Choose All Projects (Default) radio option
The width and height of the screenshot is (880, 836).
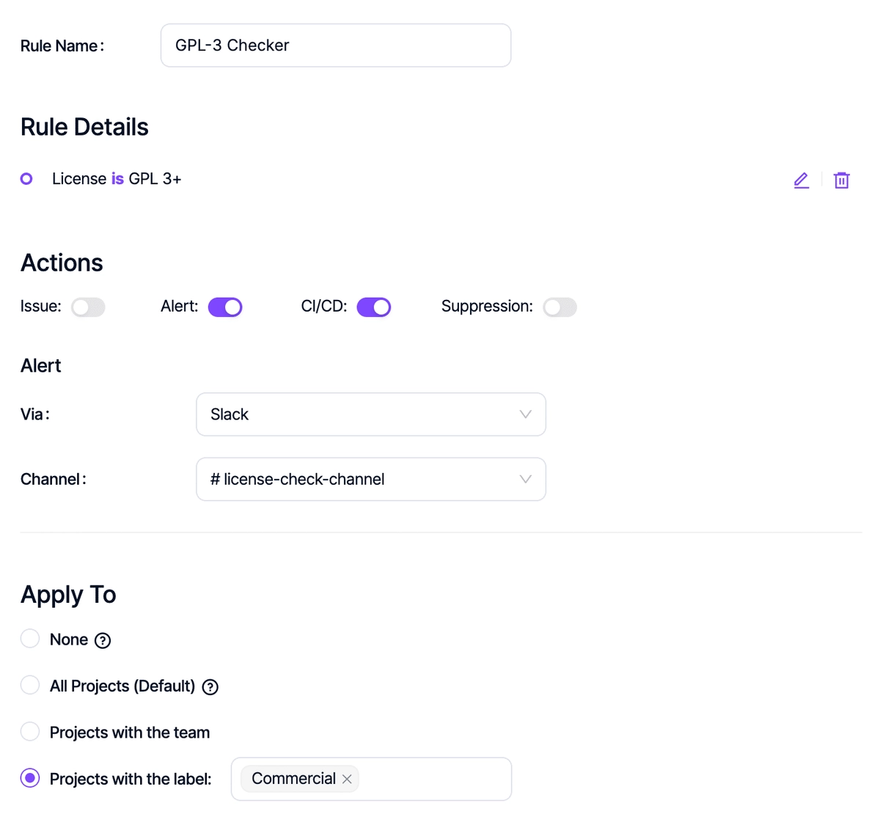point(30,685)
